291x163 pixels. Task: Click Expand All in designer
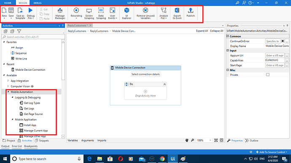click(202, 31)
